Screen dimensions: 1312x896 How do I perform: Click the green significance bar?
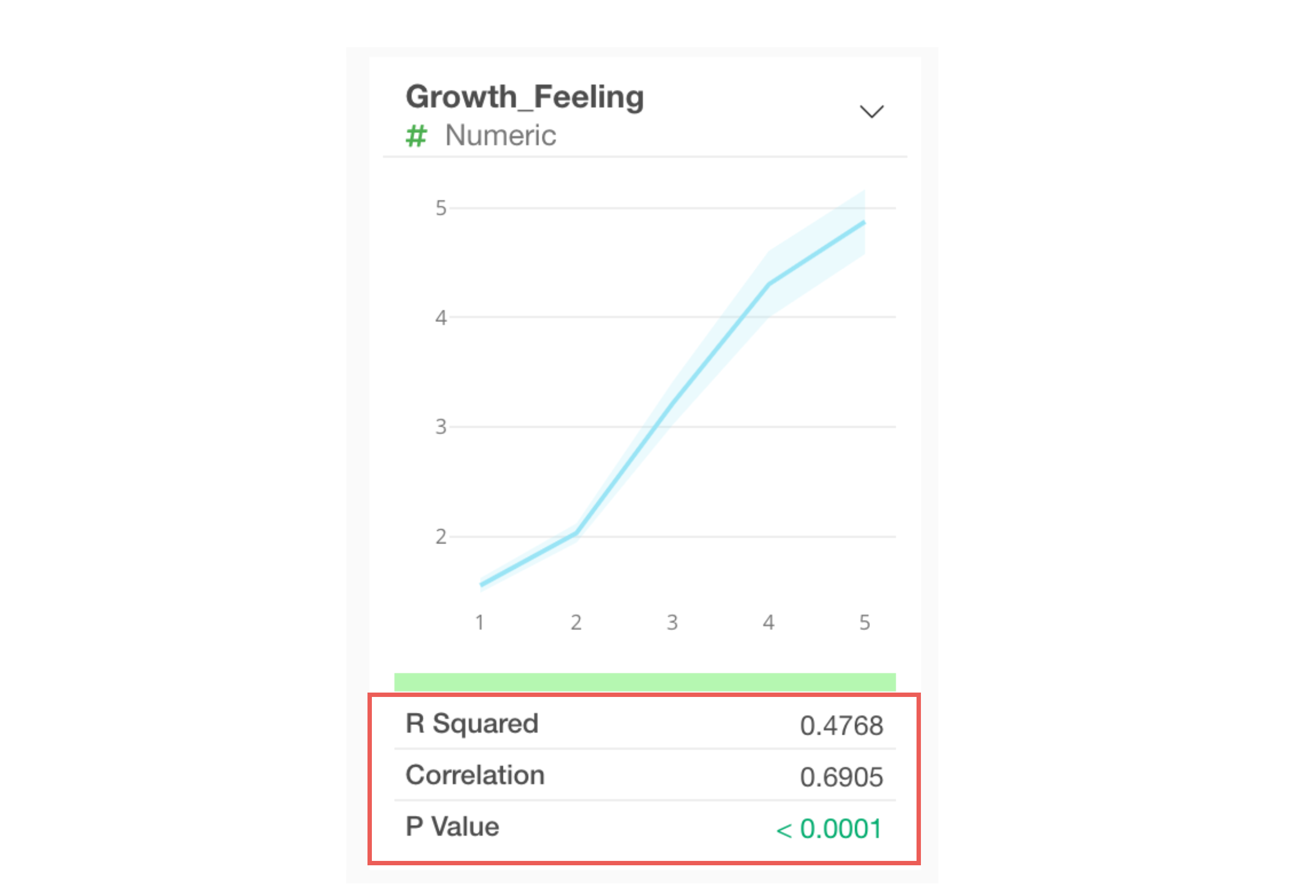[x=644, y=682]
